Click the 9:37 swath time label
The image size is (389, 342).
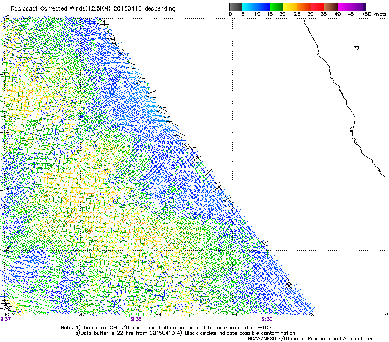point(5,319)
